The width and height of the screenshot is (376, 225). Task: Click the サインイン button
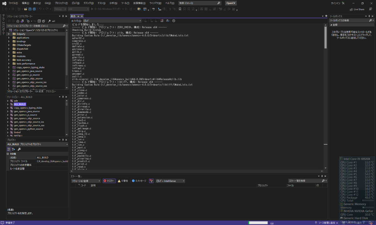[x=338, y=3]
